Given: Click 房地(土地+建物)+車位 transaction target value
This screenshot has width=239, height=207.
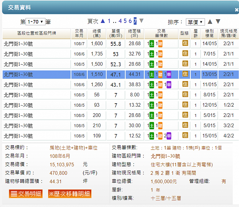Looking at the screenshot, I should tap(73, 148).
